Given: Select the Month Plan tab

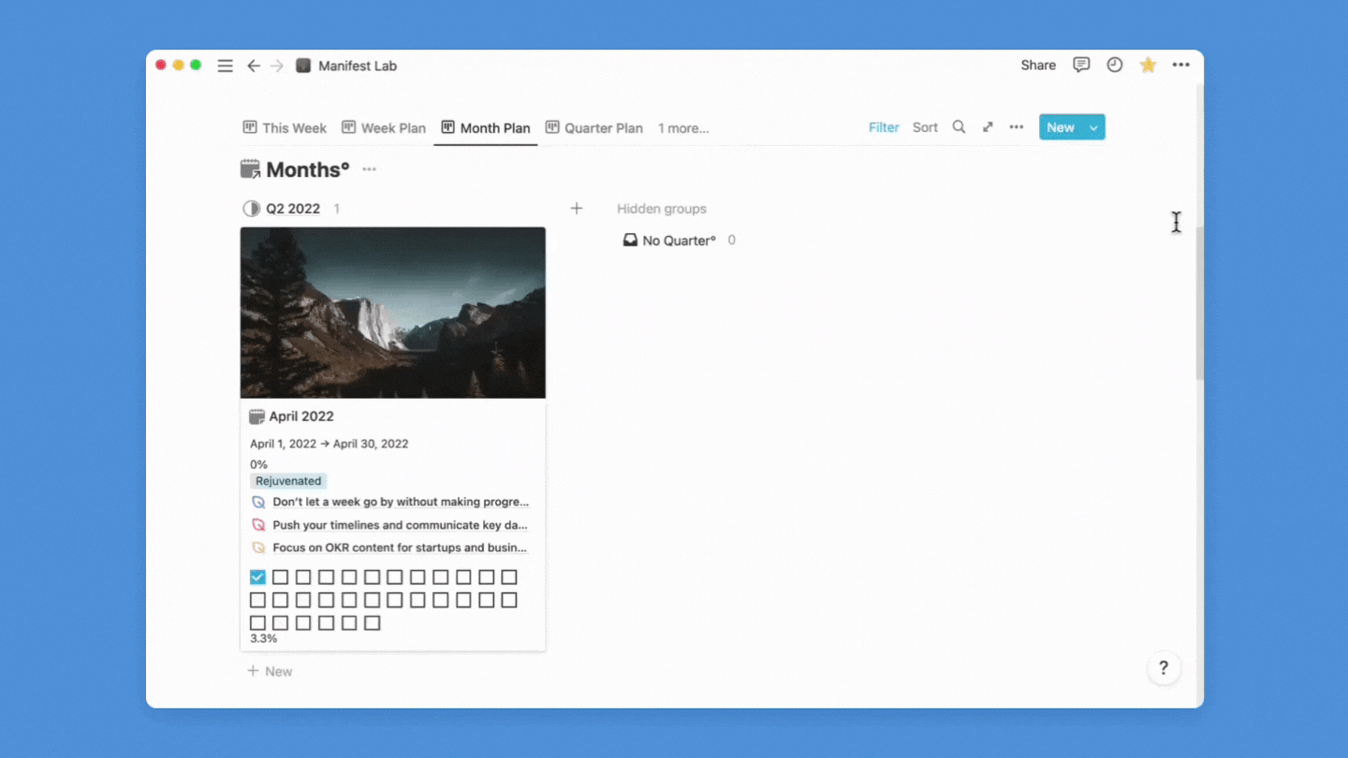Looking at the screenshot, I should pyautogui.click(x=486, y=128).
